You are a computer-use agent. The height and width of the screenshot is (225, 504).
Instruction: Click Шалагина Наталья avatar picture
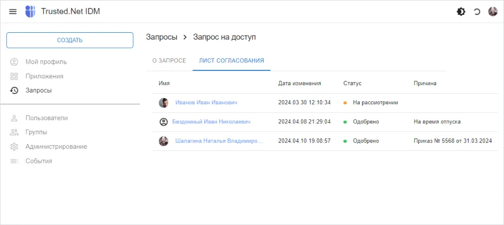(x=164, y=141)
